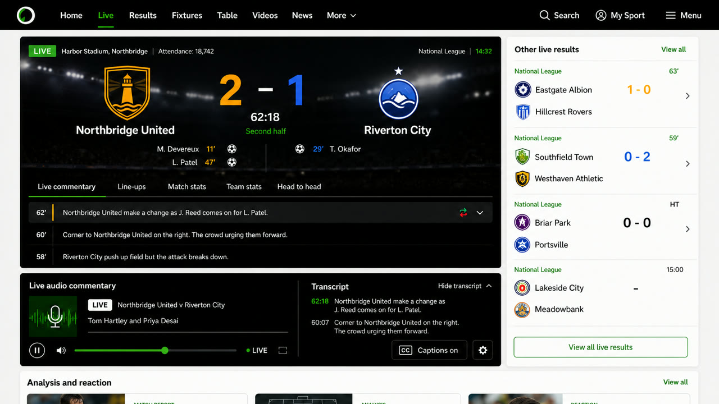Screen dimensions: 719x404
Task: Switch to the Line-ups tab
Action: [131, 187]
